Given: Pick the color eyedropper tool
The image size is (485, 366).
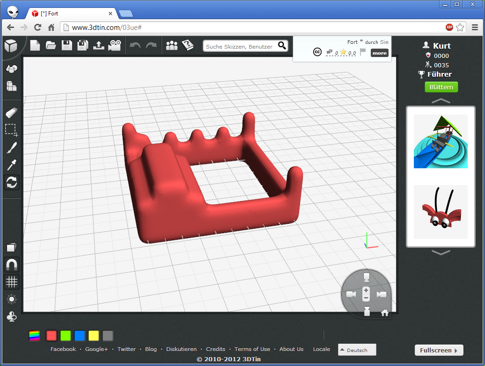Looking at the screenshot, I should click(11, 165).
